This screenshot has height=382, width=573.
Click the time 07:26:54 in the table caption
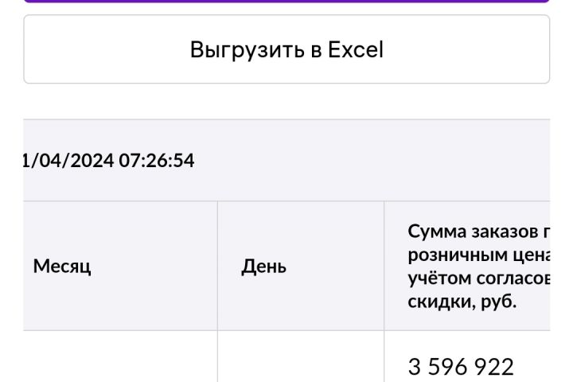tap(155, 161)
